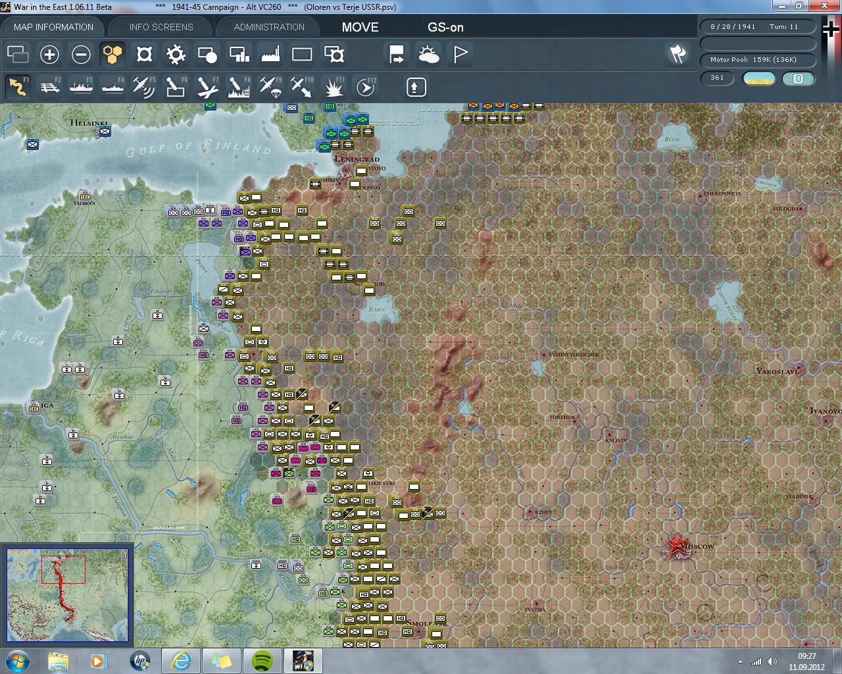Toggle the gear-shaped toolbar icon
Viewport: 842px width, 674px height.
click(x=176, y=54)
